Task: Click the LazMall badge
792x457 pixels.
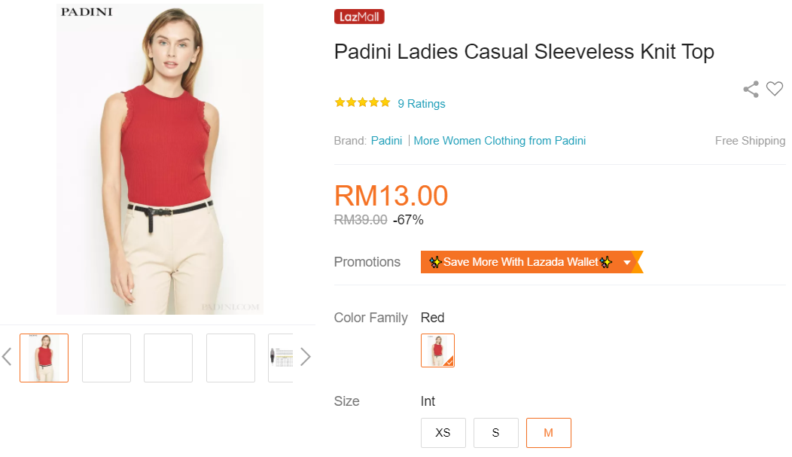Action: tap(359, 17)
